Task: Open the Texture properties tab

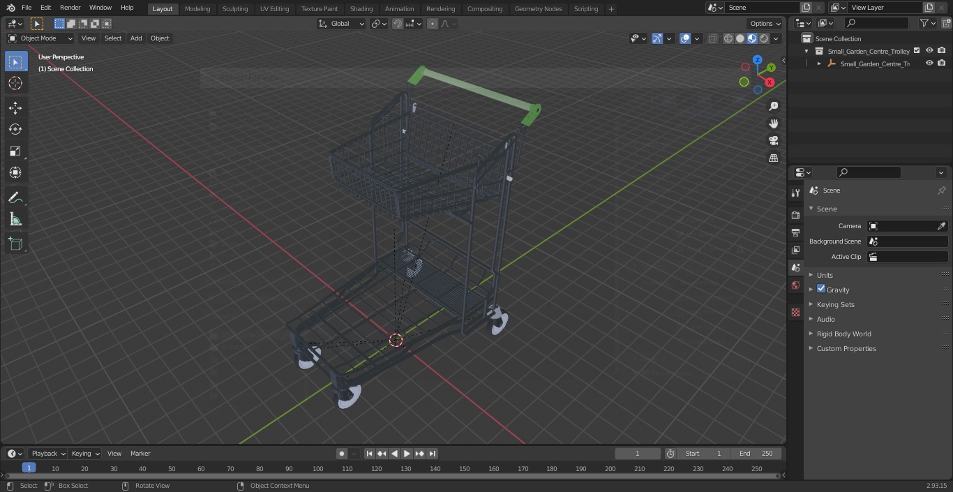Action: [795, 312]
